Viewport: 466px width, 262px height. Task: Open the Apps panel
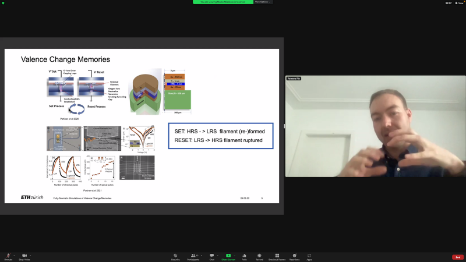coord(309,257)
